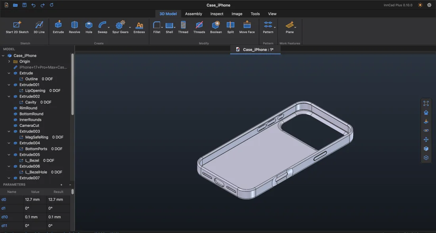The height and width of the screenshot is (233, 436).
Task: Open the Boolean tool
Action: click(216, 27)
